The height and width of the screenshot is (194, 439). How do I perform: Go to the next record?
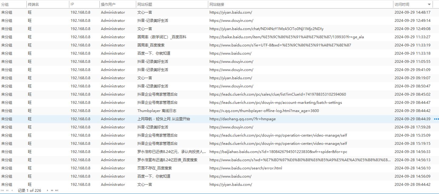coord(47,190)
